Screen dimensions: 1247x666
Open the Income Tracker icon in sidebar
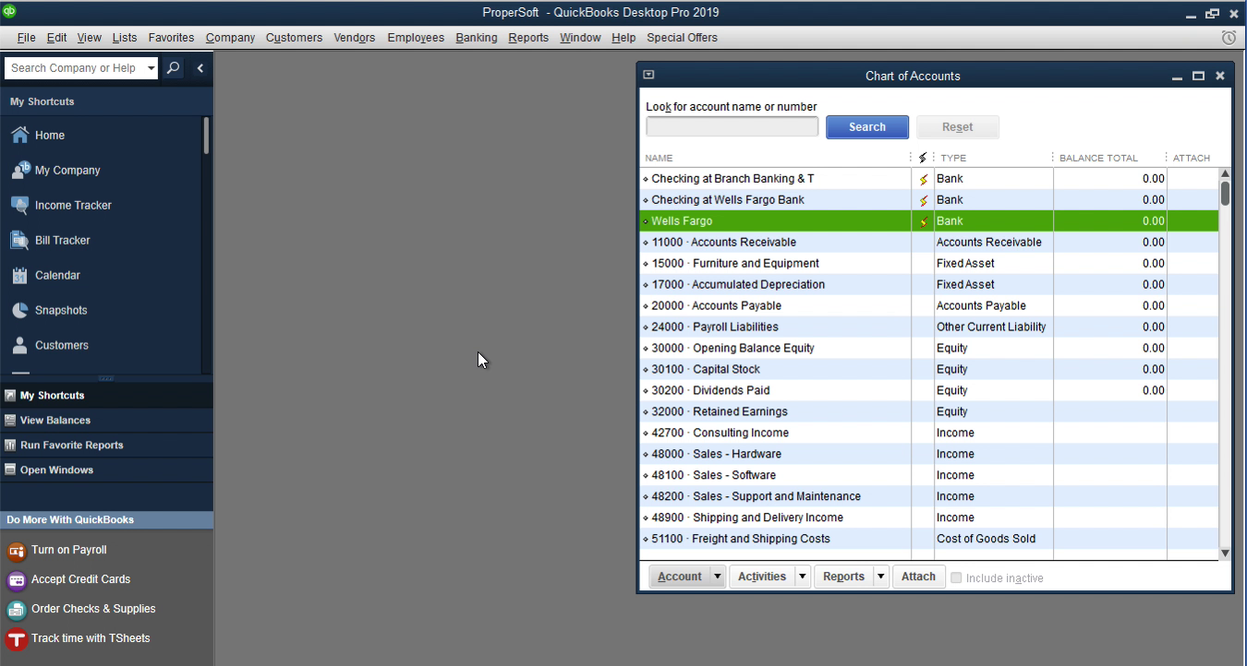pyautogui.click(x=19, y=205)
